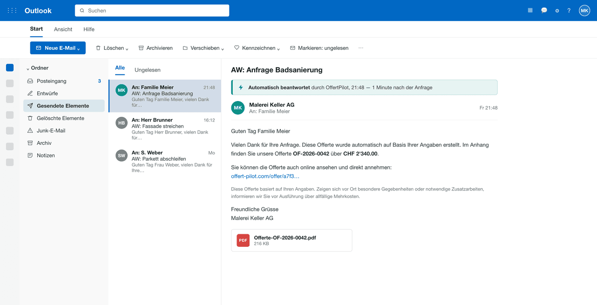
Task: Open the Entwürfe folder
Action: pos(64,93)
